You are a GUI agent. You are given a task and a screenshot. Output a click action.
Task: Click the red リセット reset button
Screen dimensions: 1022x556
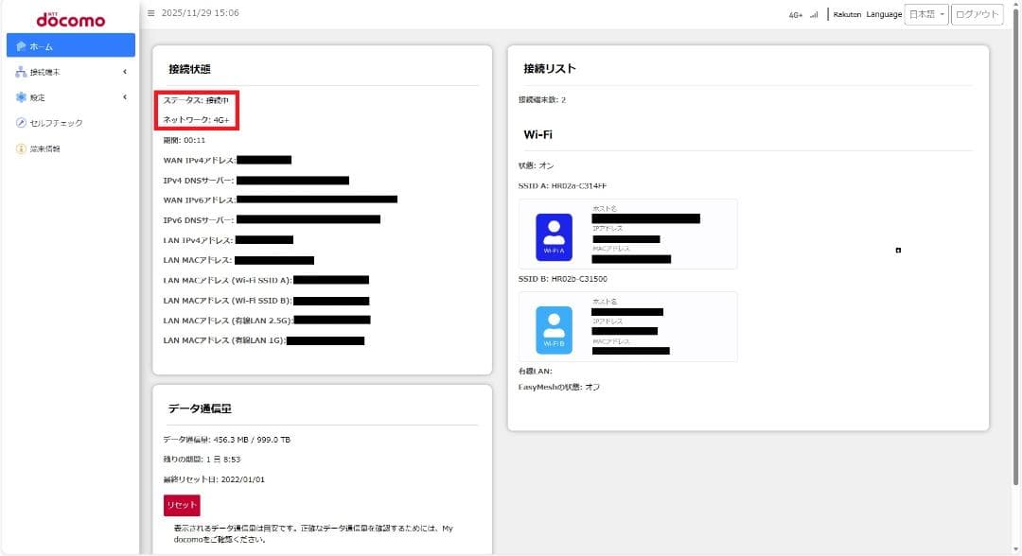point(180,506)
